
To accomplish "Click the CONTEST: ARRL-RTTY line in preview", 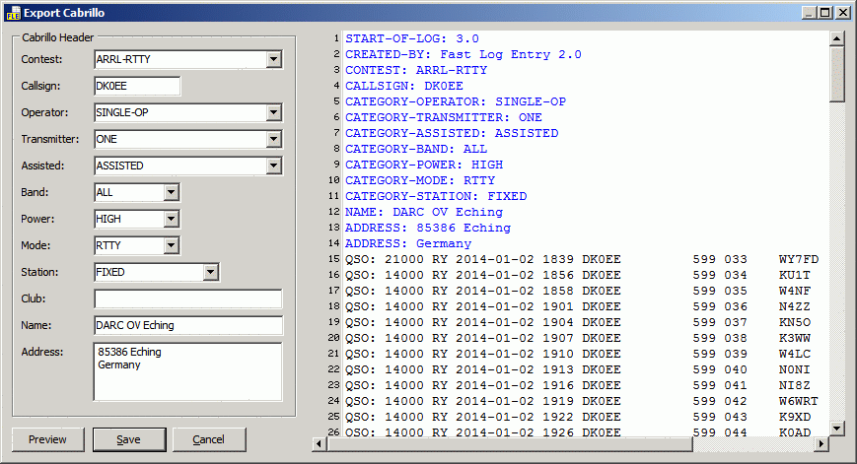I will pyautogui.click(x=416, y=71).
